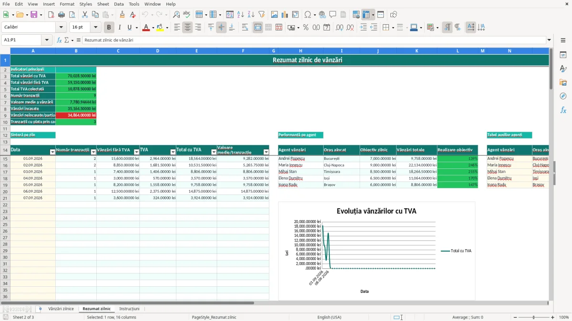Click zoom level 100% in status bar

point(564,317)
